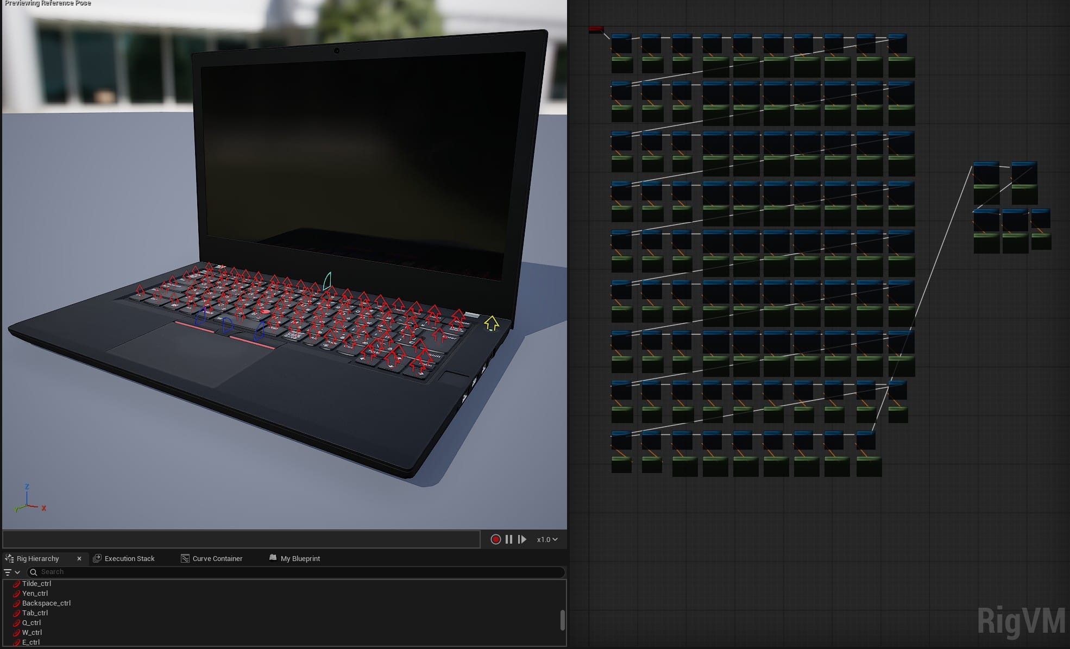Select Tilde_ctrl in the hierarchy
This screenshot has height=649, width=1070.
pyautogui.click(x=36, y=583)
